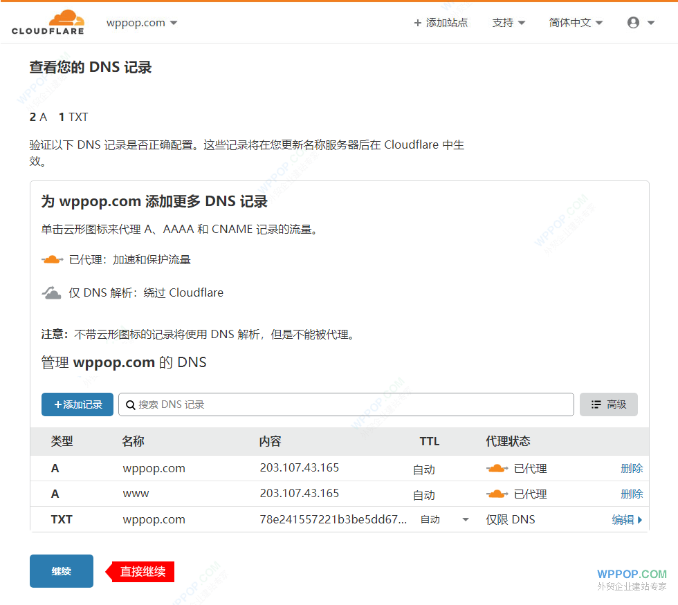Screen dimensions: 678x605
Task: Click the magnifier icon in the DNS search bar
Action: click(x=131, y=404)
